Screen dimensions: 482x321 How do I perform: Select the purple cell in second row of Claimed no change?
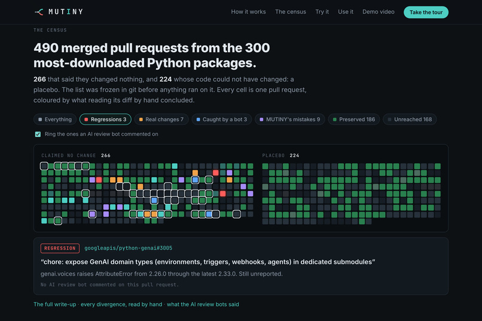tap(229, 173)
